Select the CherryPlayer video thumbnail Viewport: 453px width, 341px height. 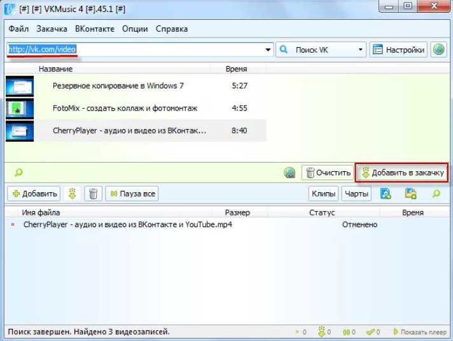tap(20, 131)
